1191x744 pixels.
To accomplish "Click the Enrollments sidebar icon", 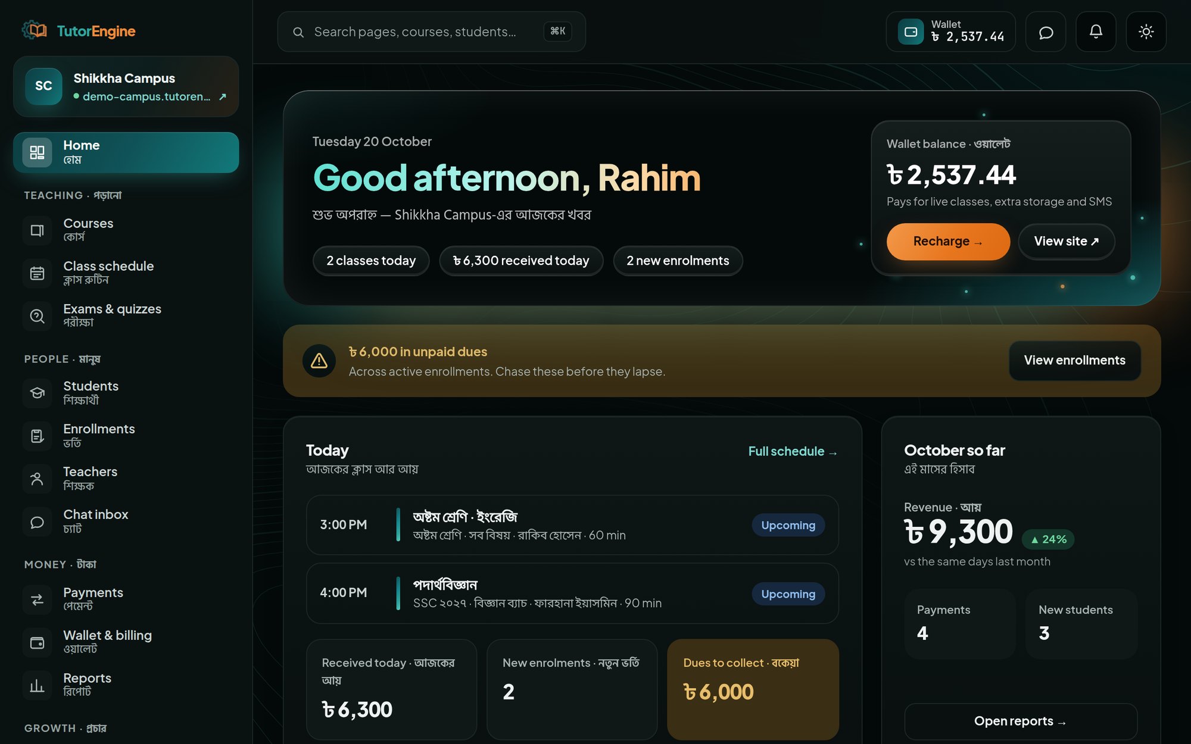I will pyautogui.click(x=38, y=436).
